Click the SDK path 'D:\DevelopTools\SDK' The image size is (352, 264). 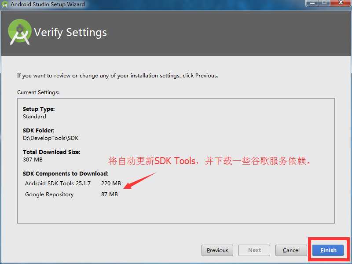51,138
